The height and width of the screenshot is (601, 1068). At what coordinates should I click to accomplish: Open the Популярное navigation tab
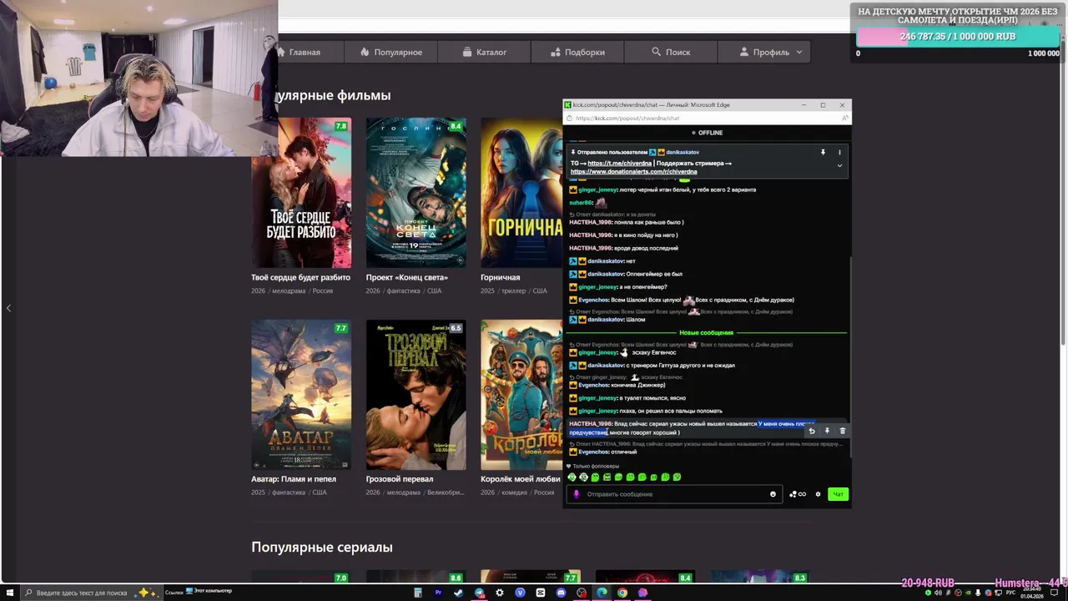tap(391, 52)
